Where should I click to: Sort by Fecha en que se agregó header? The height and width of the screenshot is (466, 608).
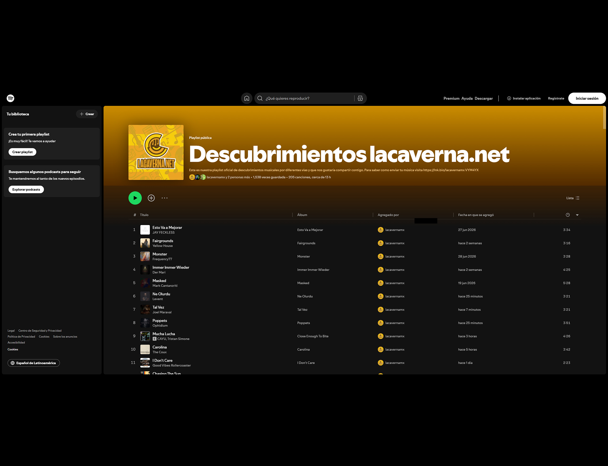476,215
